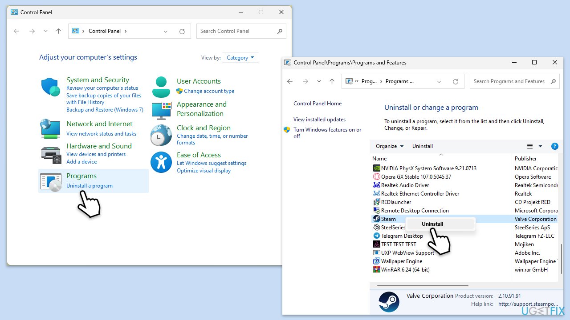Click the Name column sort arrow
This screenshot has width=570, height=320.
[441, 154]
